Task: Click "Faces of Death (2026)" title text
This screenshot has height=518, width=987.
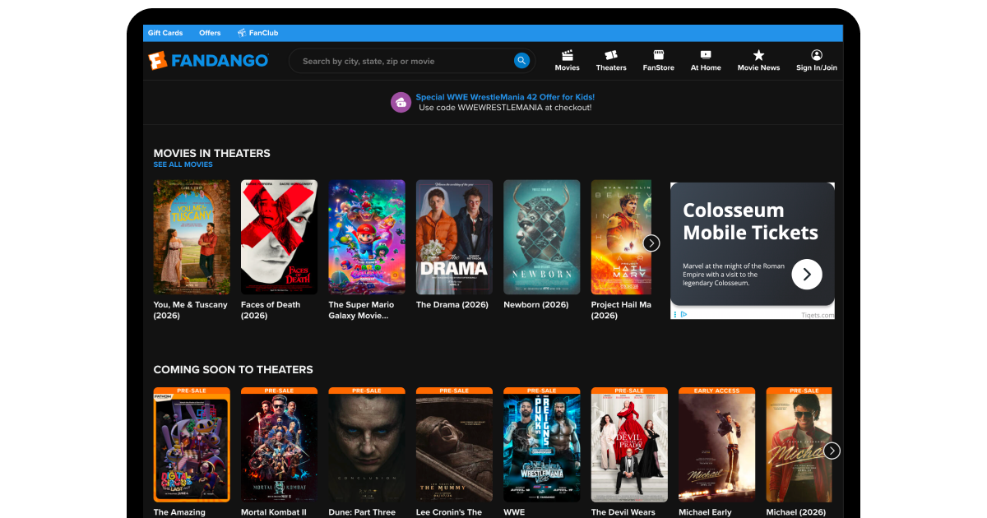Action: 271,310
